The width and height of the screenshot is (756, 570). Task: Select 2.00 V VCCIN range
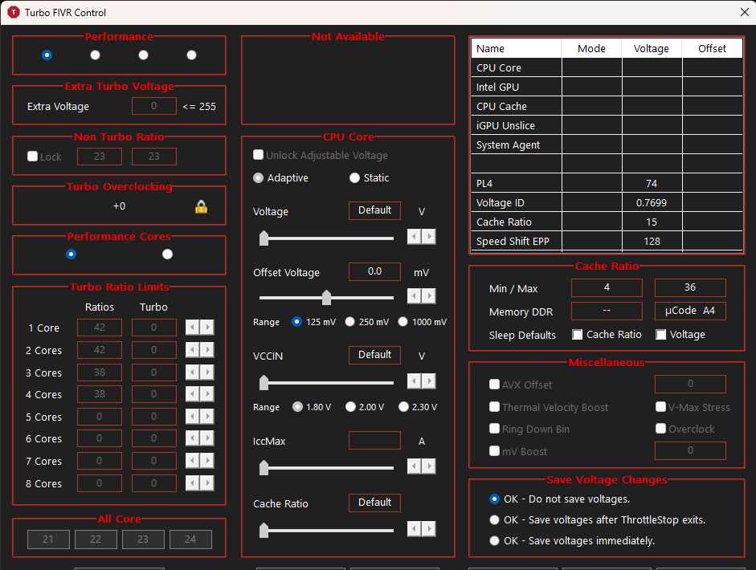tap(350, 407)
